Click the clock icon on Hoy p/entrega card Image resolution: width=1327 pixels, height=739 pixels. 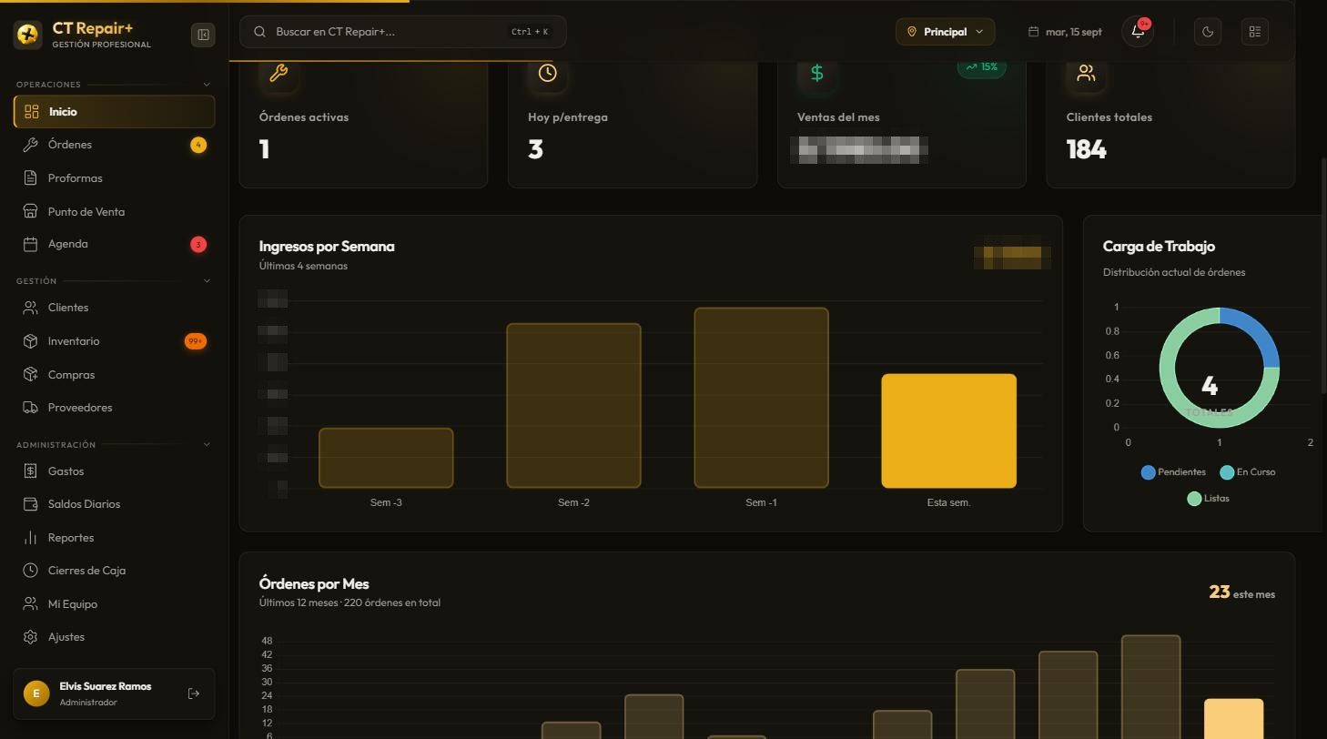point(548,73)
